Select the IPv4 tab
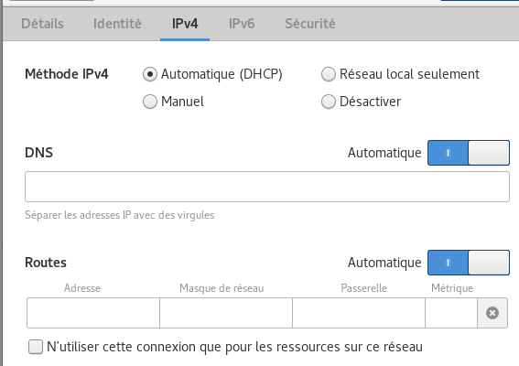This screenshot has width=519, height=366. tap(185, 24)
